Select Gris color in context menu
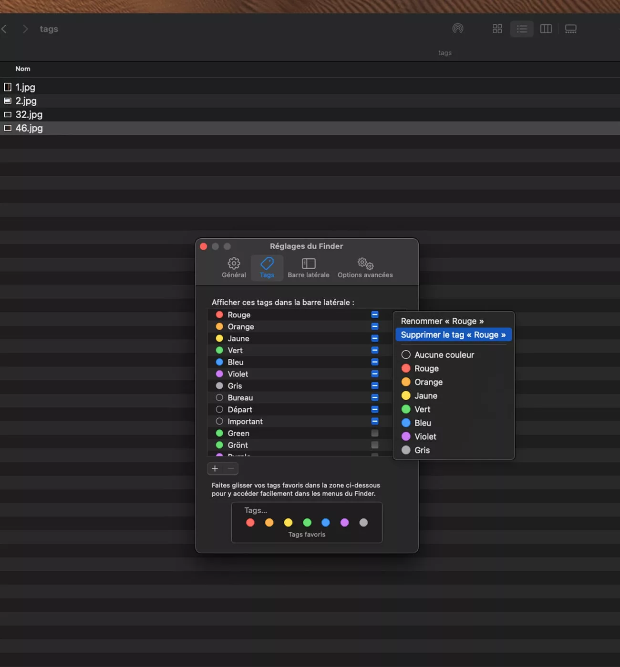Viewport: 620px width, 667px height. [x=454, y=450]
